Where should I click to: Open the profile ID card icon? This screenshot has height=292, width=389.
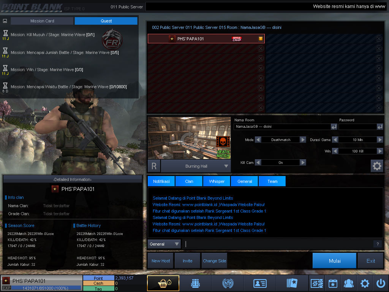coord(260,283)
